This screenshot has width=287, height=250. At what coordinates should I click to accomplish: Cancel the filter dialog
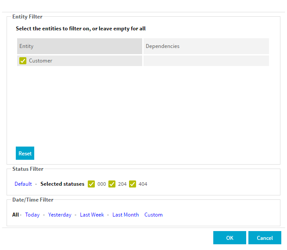point(265,238)
